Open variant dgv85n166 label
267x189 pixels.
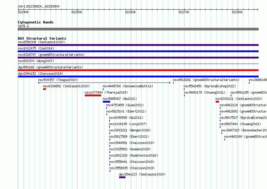tap(50, 67)
